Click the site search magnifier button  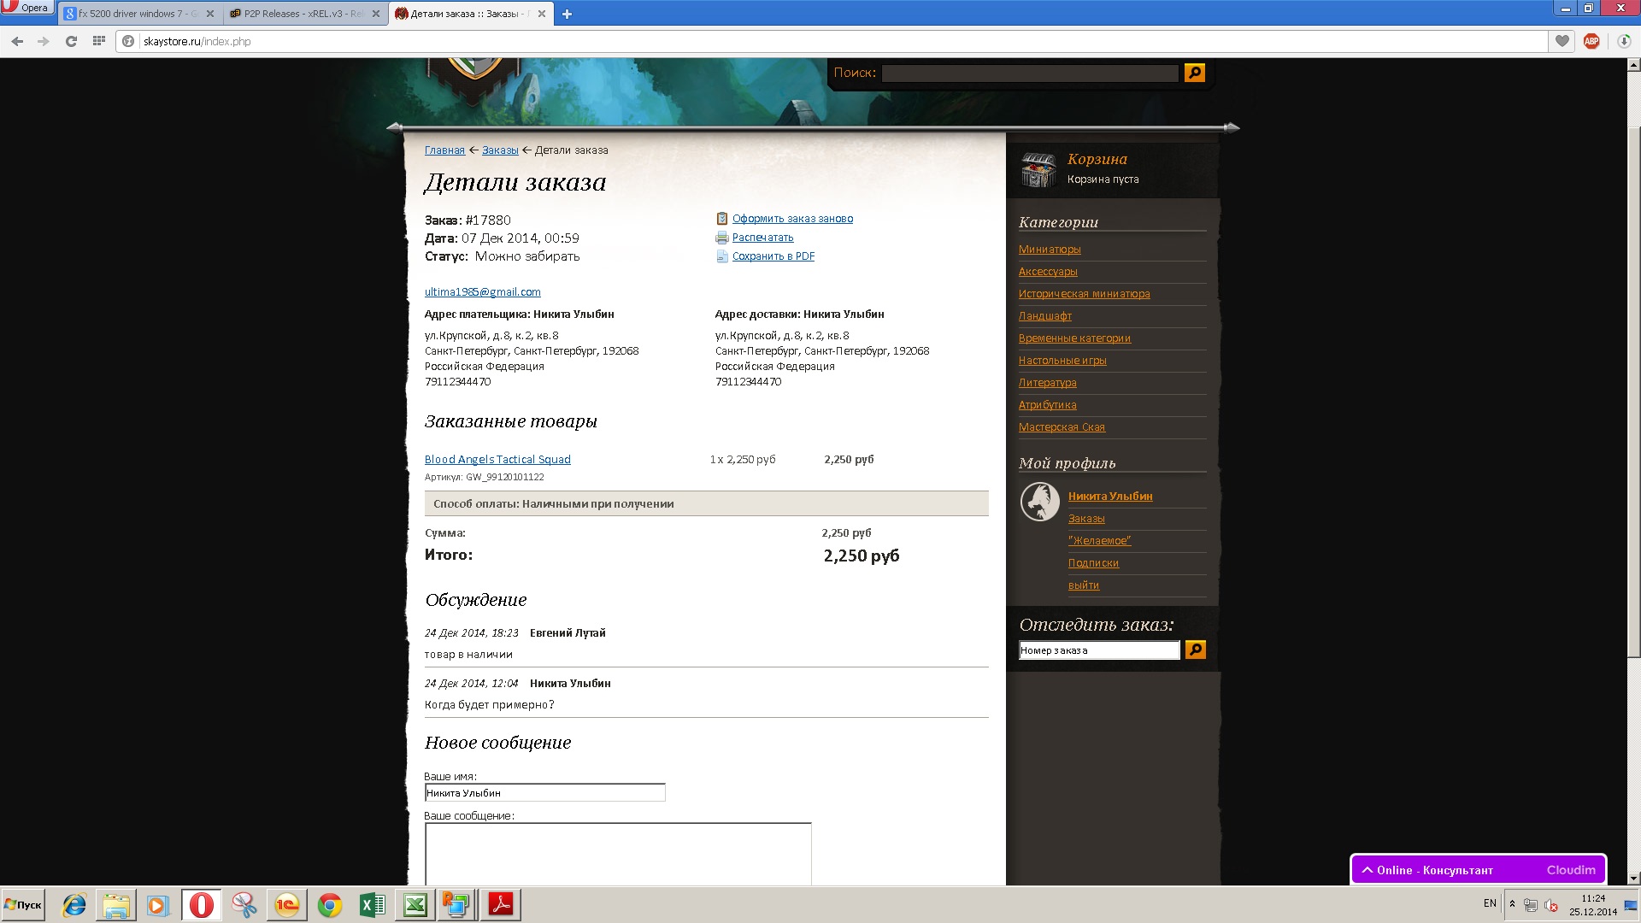tap(1194, 73)
